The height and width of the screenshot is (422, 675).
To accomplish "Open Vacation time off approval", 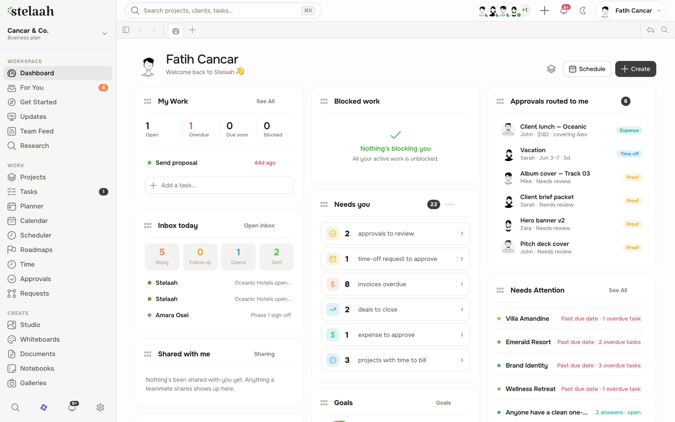I will tap(572, 154).
